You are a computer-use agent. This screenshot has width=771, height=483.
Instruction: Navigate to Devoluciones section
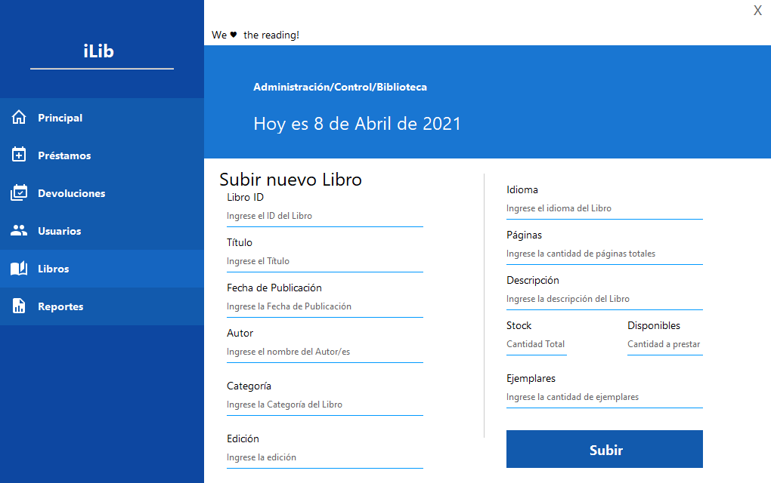pyautogui.click(x=102, y=193)
